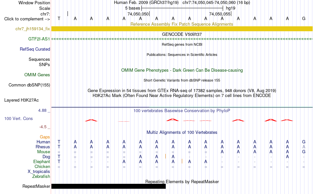Image resolution: width=313 pixels, height=194 pixels.
Task: Click the G base in Mouse row
Action: point(304,152)
